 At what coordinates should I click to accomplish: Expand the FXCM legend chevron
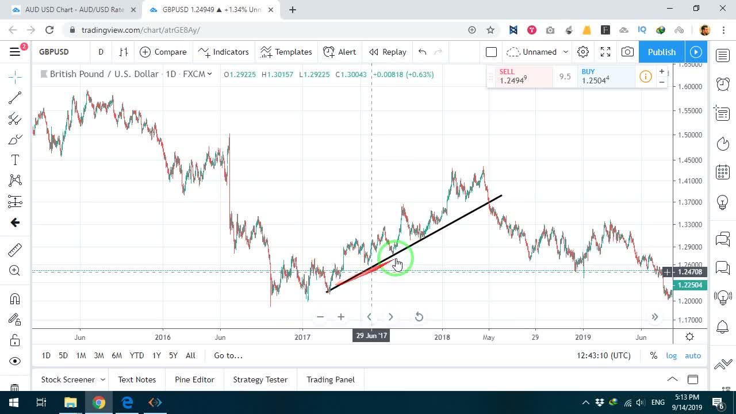click(x=210, y=74)
